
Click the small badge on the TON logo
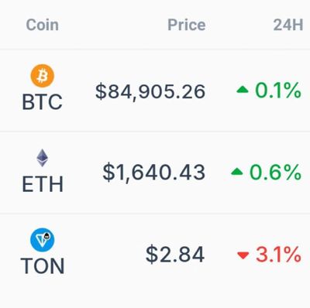[47, 235]
